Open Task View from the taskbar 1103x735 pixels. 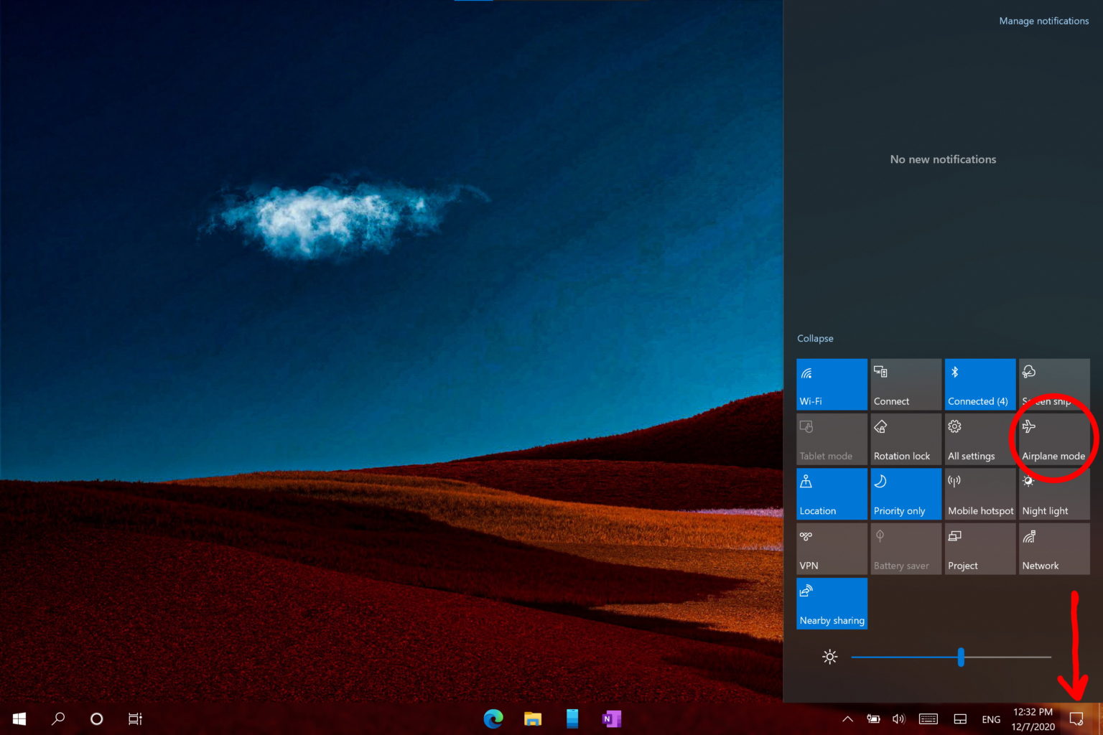tap(134, 718)
